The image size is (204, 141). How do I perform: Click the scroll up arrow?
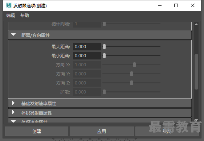(196, 24)
